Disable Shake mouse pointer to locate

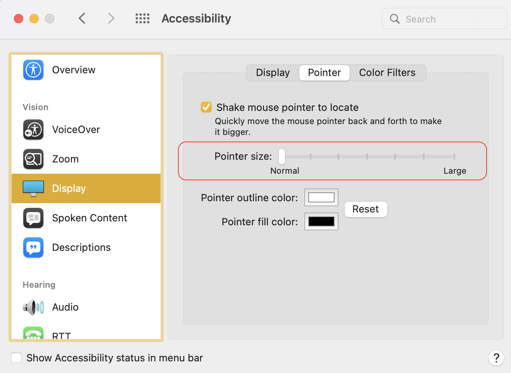(206, 107)
